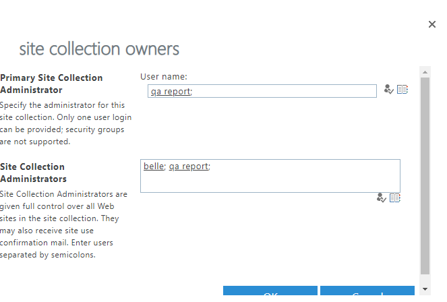Click the "User name:" label
447x302 pixels.
[164, 77]
